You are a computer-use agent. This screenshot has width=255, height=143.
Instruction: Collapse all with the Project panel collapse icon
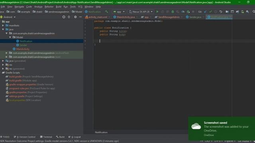[x=69, y=17]
